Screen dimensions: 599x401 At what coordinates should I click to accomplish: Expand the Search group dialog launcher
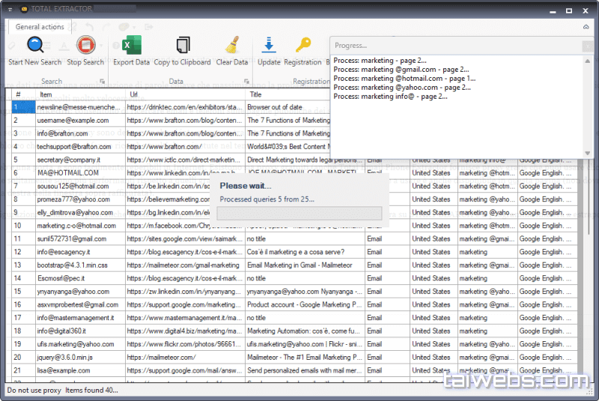point(102,82)
